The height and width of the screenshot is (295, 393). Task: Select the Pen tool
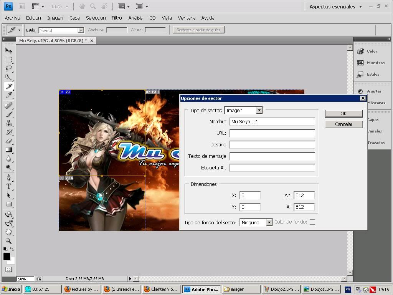(x=9, y=177)
